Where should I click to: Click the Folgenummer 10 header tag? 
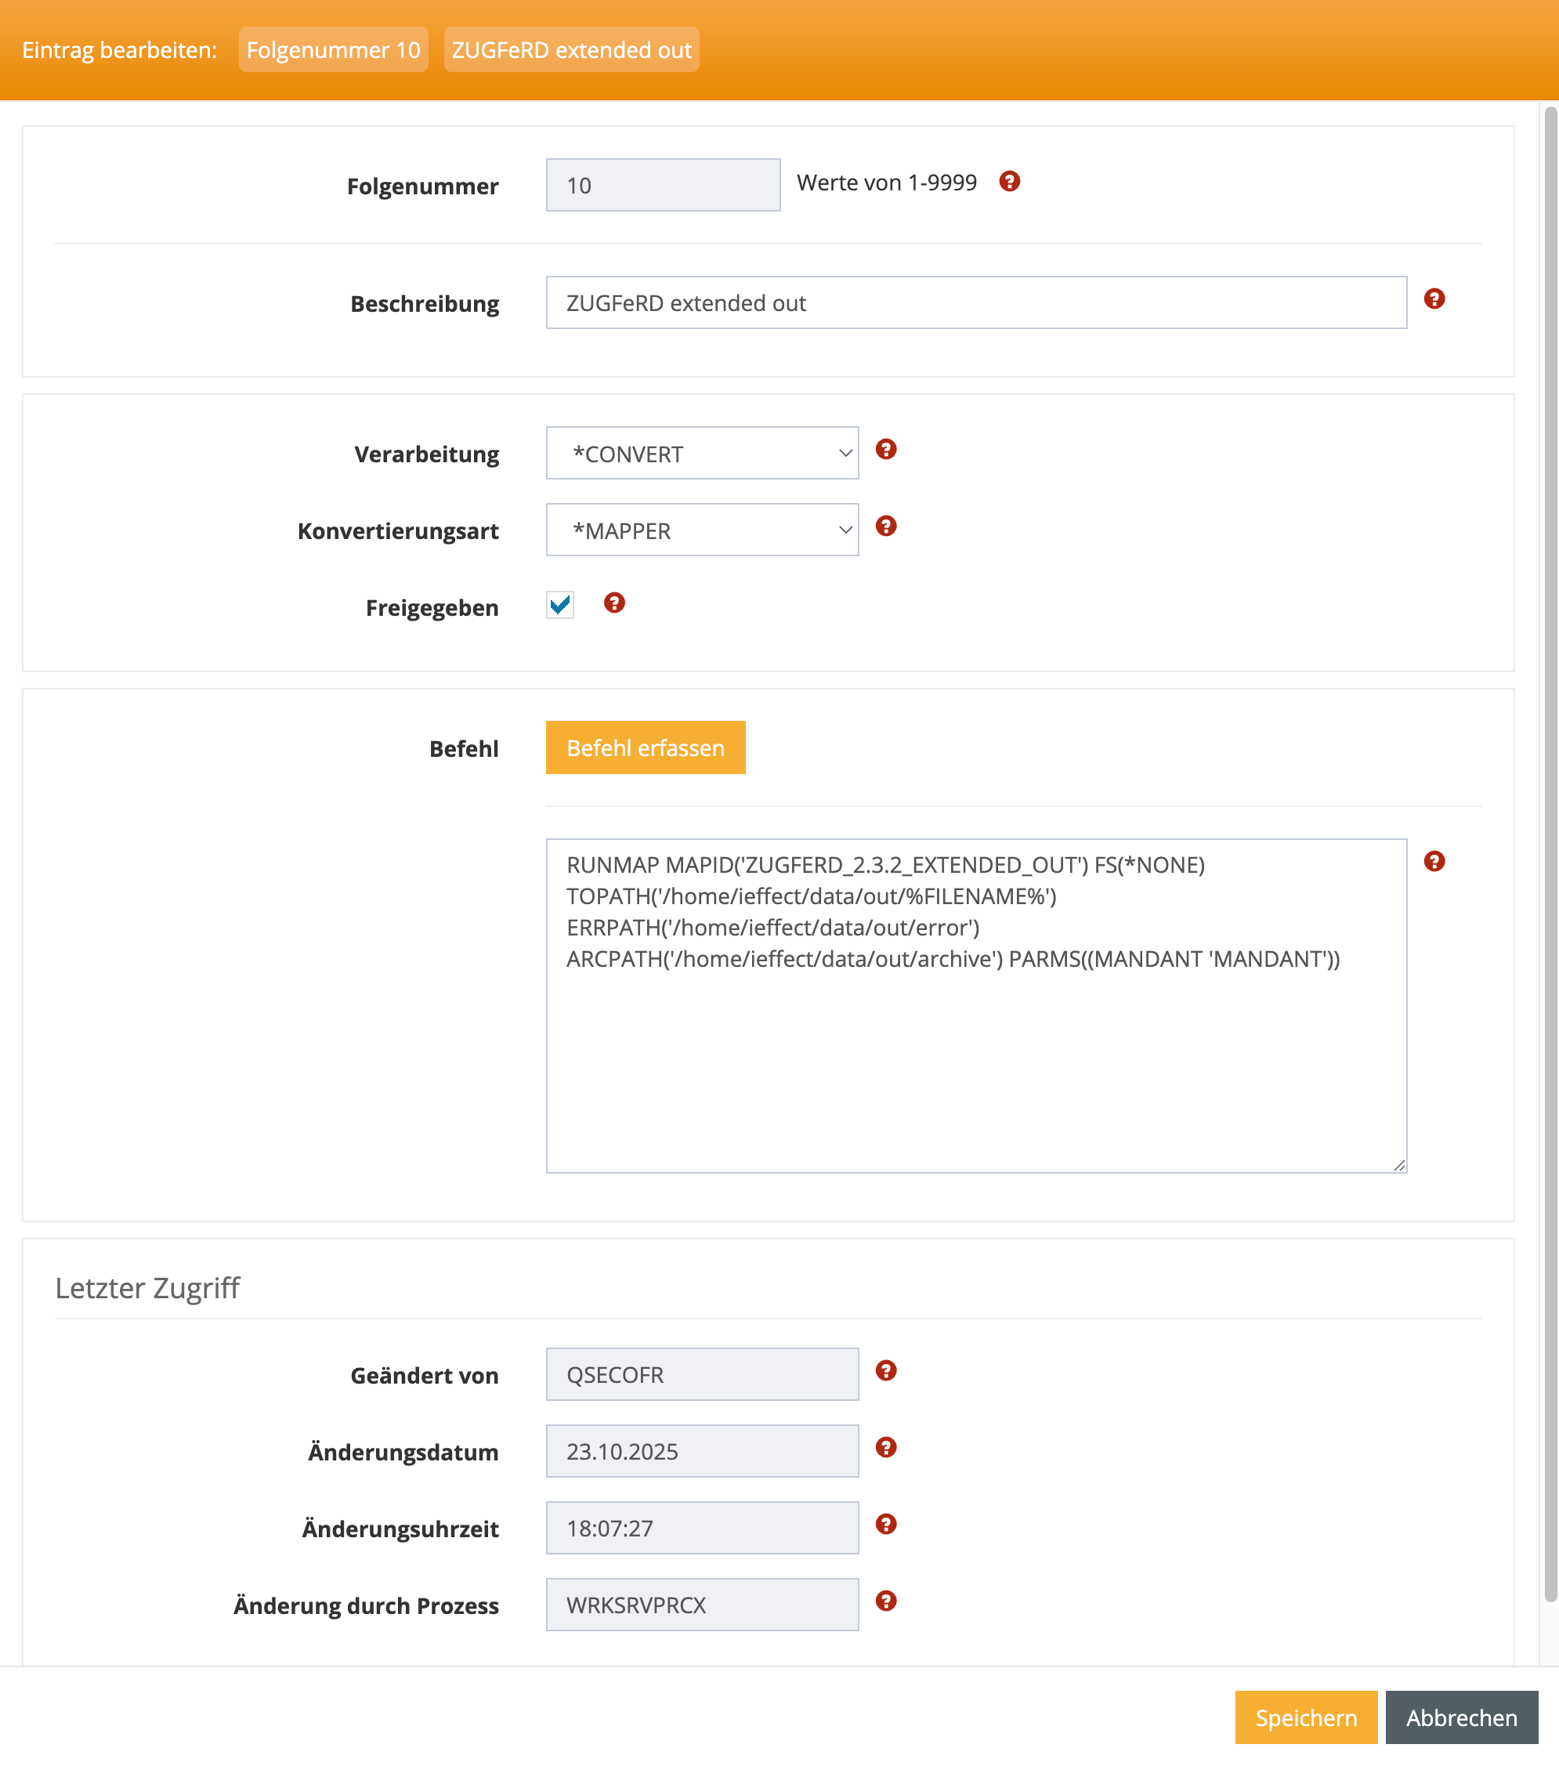click(332, 50)
